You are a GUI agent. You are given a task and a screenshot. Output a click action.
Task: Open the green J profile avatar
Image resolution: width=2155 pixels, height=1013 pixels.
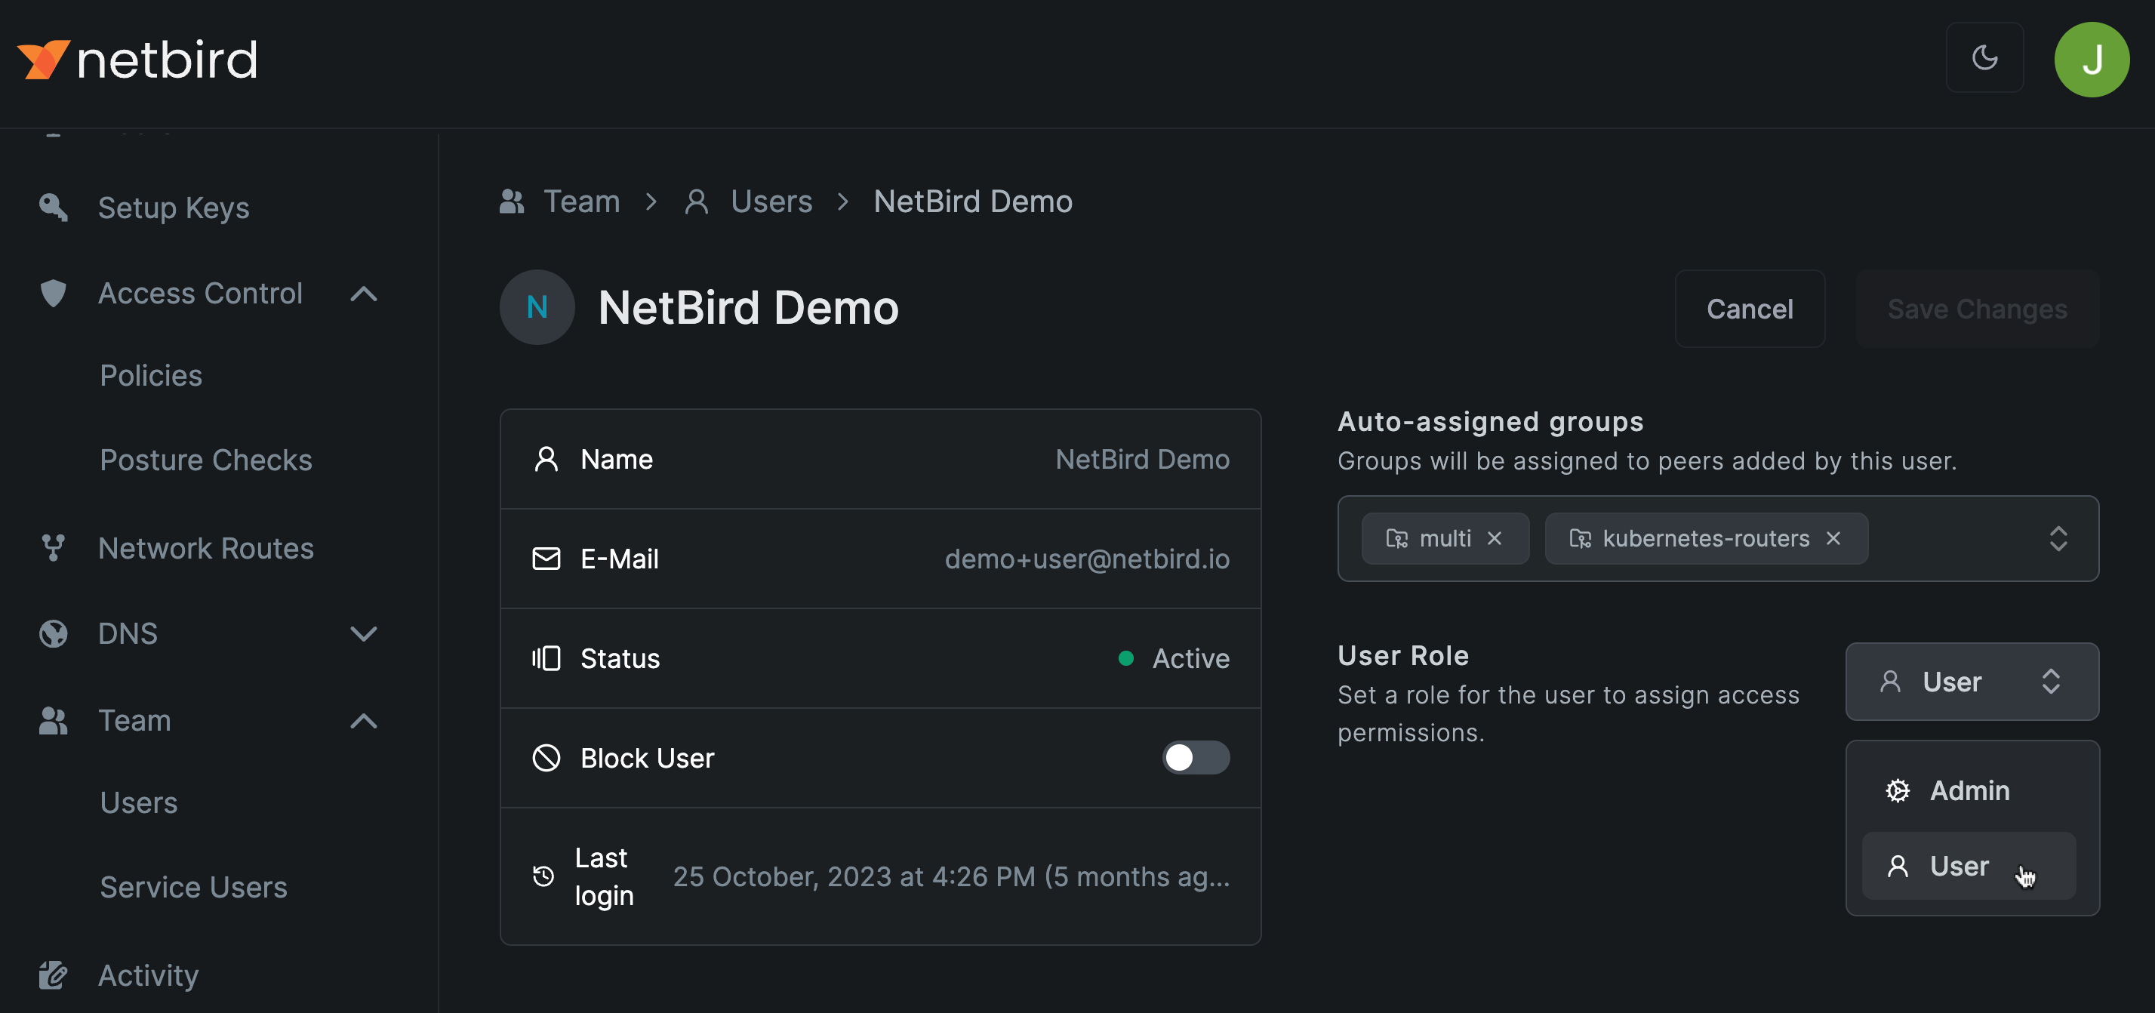pos(2091,60)
